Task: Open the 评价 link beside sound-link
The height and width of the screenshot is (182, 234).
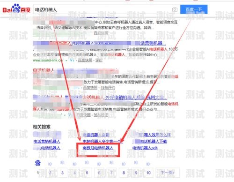Action: tap(99, 60)
